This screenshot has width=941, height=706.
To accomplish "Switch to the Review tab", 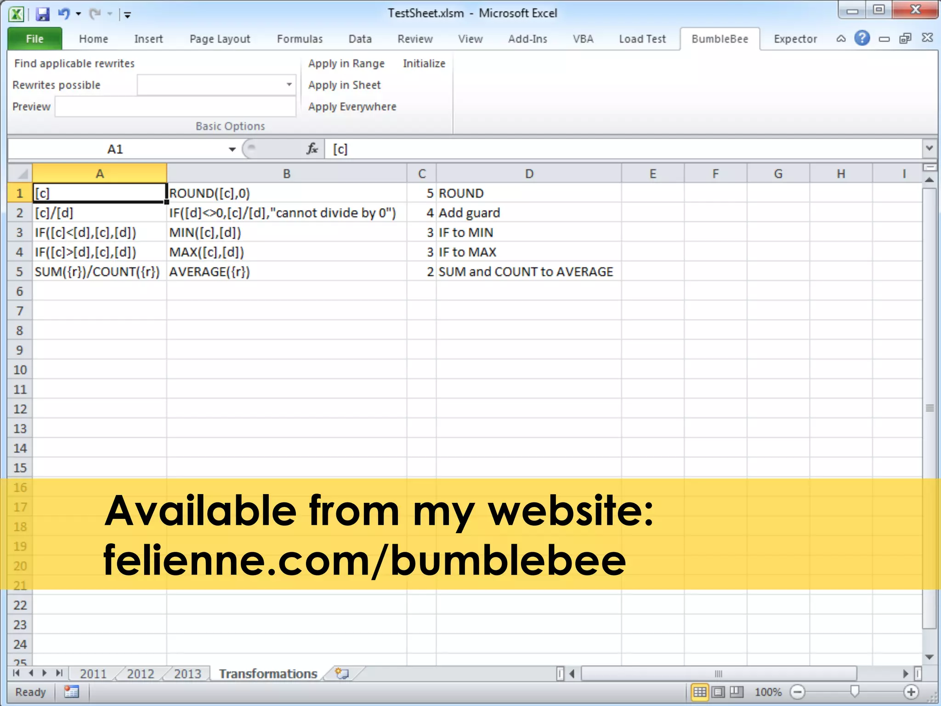I will tap(415, 39).
